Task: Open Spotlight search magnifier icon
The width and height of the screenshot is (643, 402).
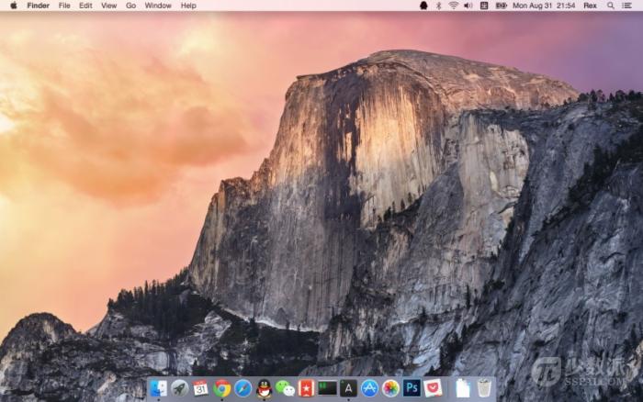Action: click(611, 6)
